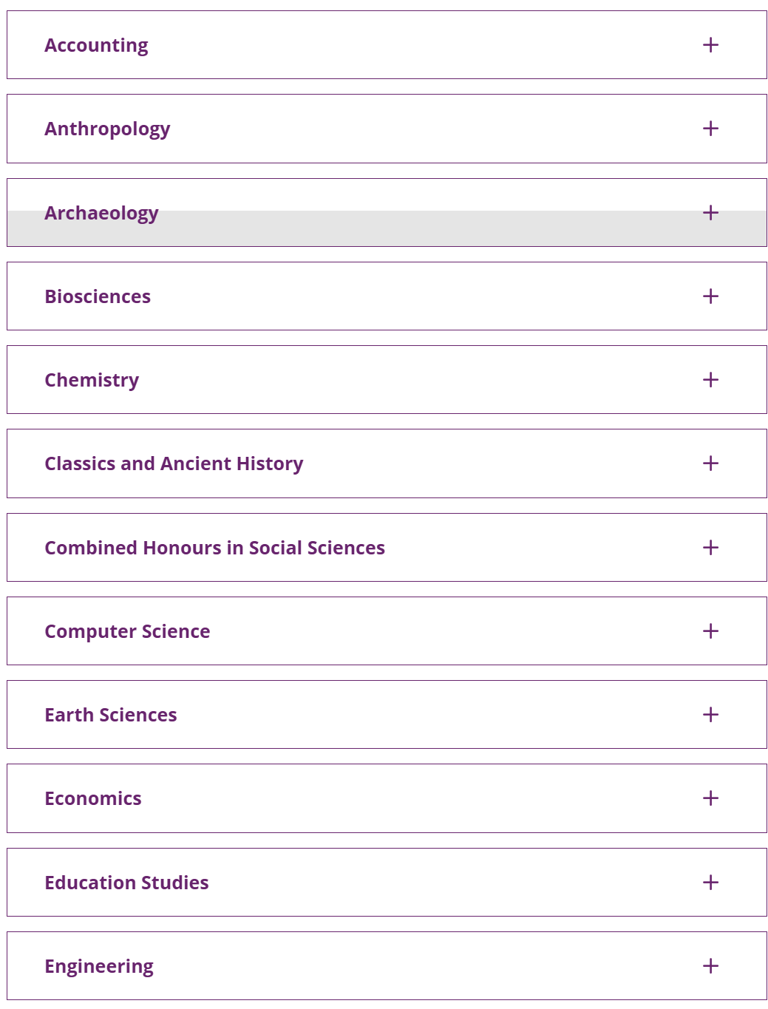Select the Chemistry subject title
The height and width of the screenshot is (1009, 768).
pos(92,381)
